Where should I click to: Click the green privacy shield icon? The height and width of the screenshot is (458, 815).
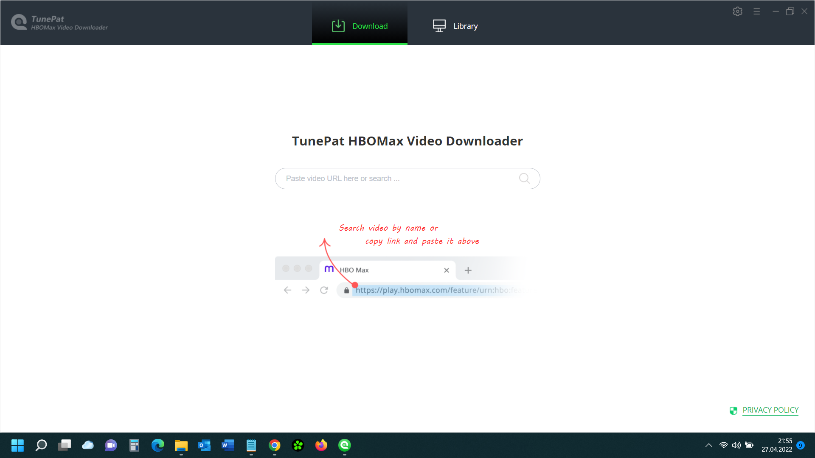pos(733,411)
